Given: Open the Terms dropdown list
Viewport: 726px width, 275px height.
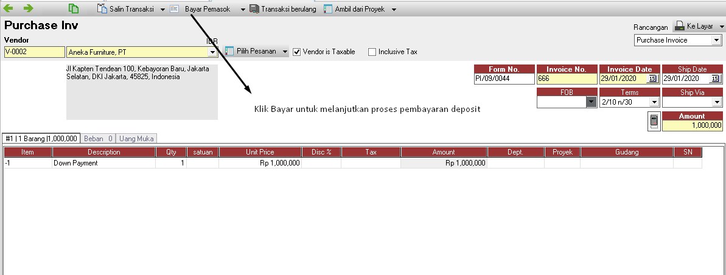Looking at the screenshot, I should 653,102.
